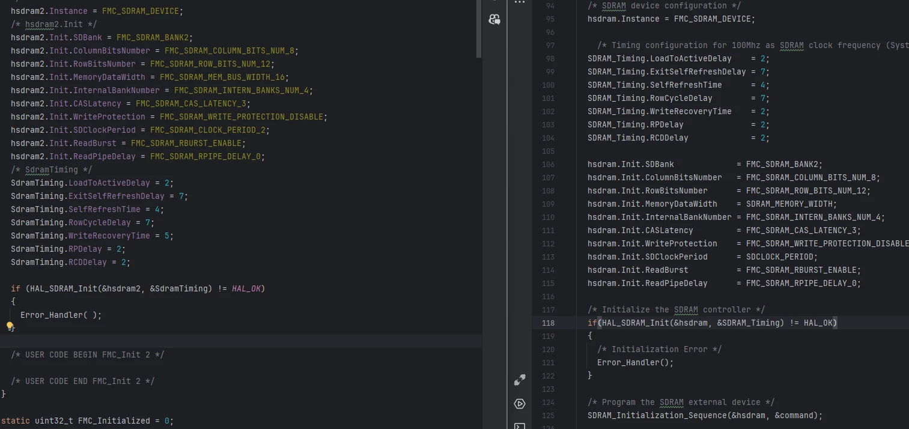This screenshot has width=909, height=429.
Task: Click the 'Timing configuration for 100Mhz' comment
Action: tap(753, 45)
